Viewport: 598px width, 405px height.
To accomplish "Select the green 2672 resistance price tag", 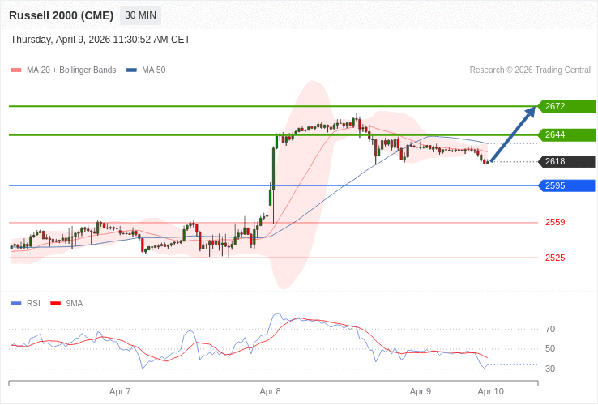I will click(566, 106).
